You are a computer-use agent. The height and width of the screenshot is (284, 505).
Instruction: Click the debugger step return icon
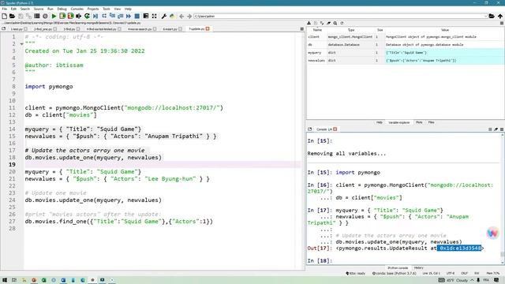tap(120, 16)
